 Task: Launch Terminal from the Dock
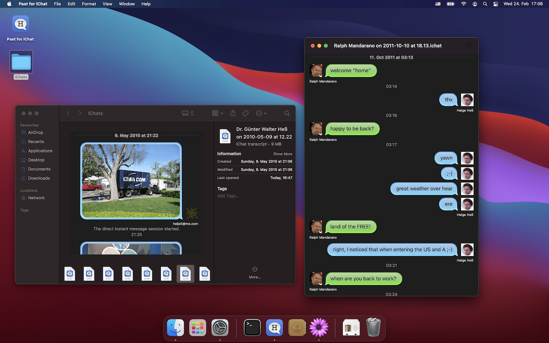pyautogui.click(x=252, y=328)
